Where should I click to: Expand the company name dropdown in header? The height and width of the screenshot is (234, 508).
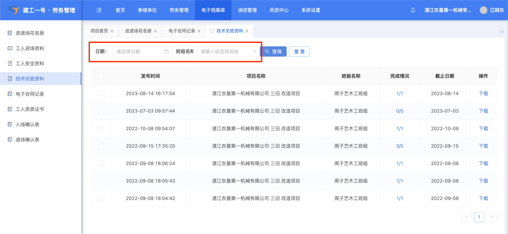pyautogui.click(x=447, y=10)
